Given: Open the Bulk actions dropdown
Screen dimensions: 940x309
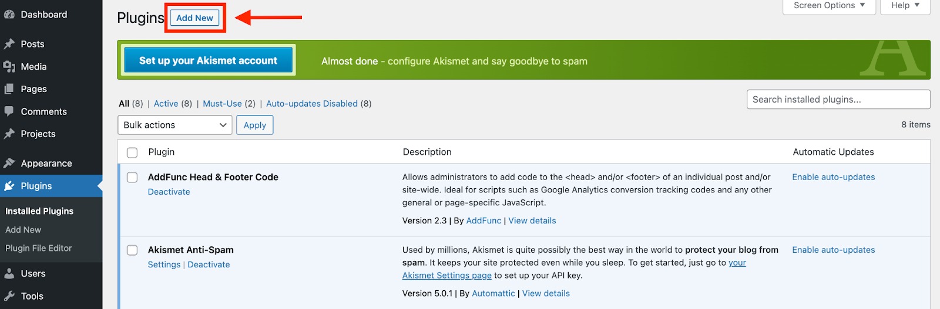Looking at the screenshot, I should [174, 125].
